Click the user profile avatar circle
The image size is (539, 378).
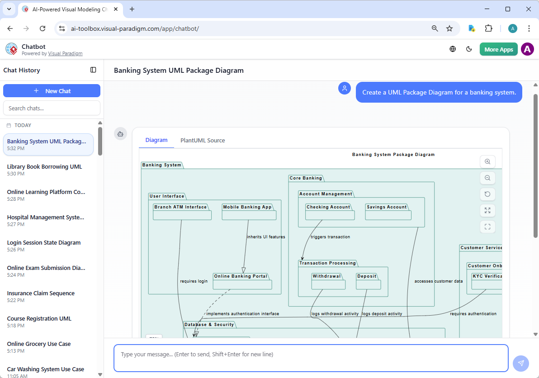click(x=527, y=49)
